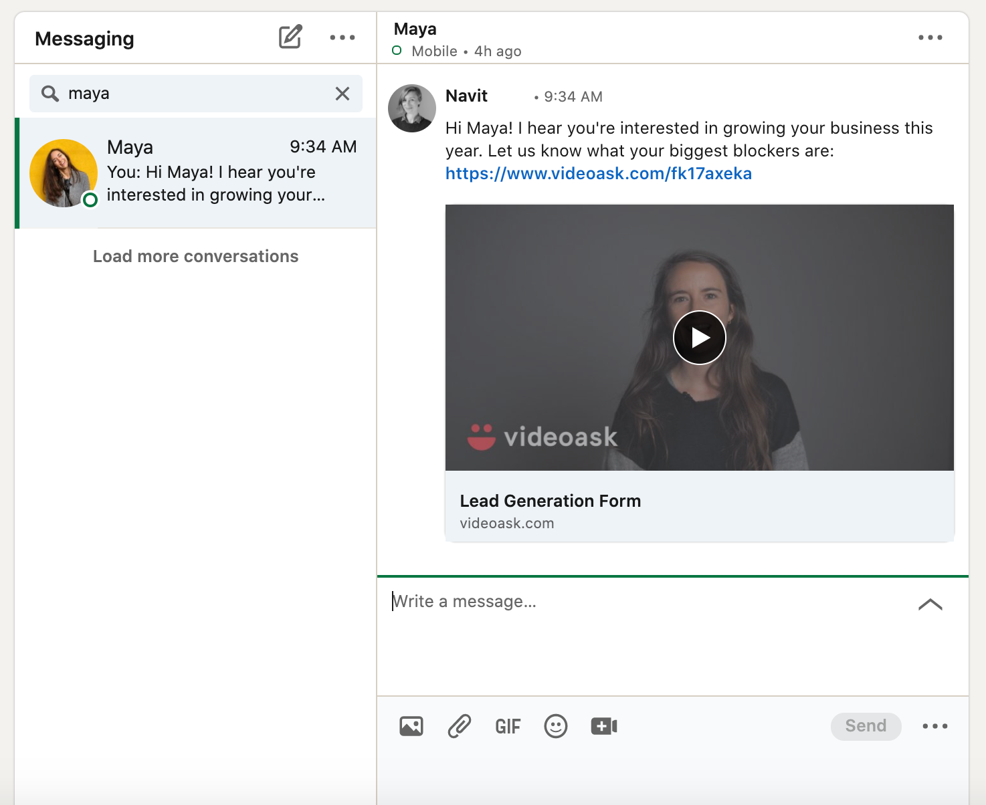Open Maya's conversation in the list
The image size is (986, 805).
[196, 173]
